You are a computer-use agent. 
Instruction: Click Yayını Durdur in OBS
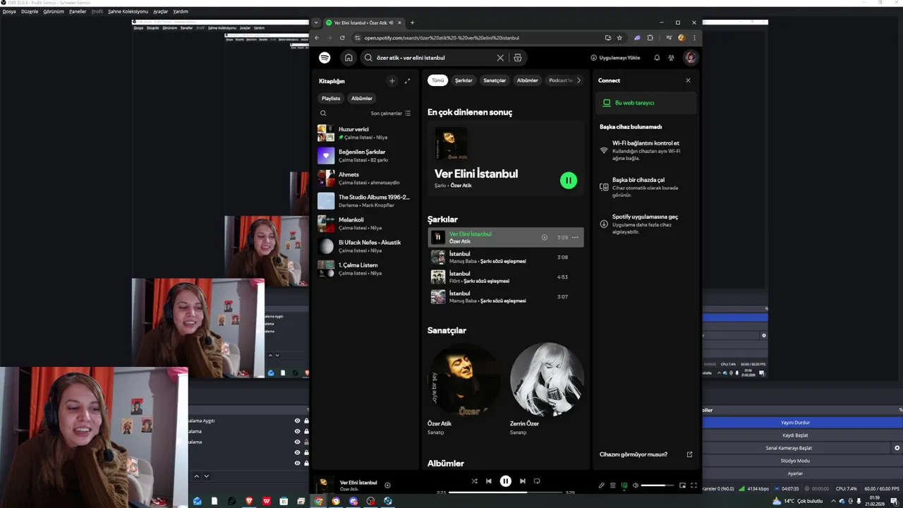802,423
